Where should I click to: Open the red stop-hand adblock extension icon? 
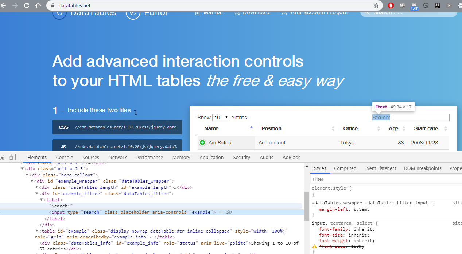point(391,5)
